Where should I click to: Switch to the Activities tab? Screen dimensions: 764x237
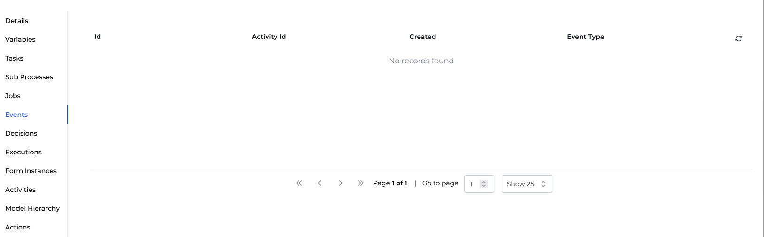click(20, 190)
